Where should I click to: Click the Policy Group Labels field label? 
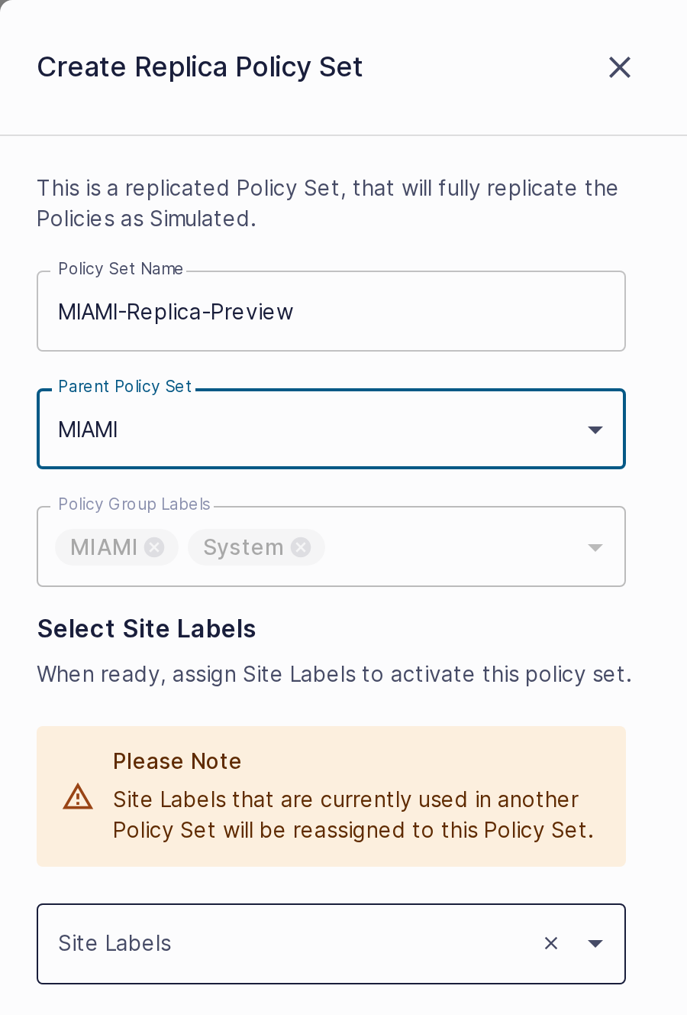134,504
